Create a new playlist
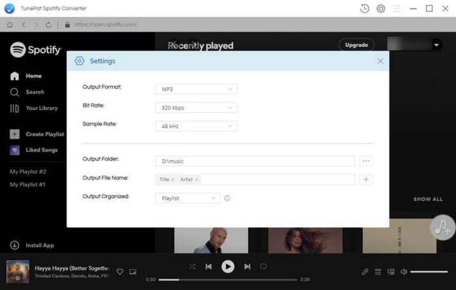 coord(37,135)
